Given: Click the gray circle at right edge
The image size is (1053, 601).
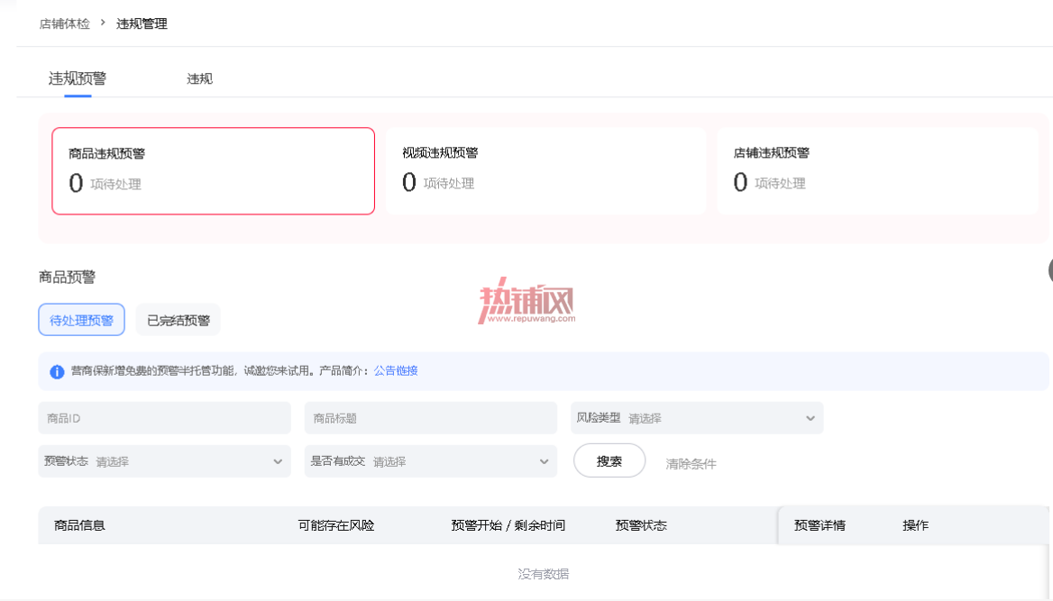Looking at the screenshot, I should [1050, 270].
